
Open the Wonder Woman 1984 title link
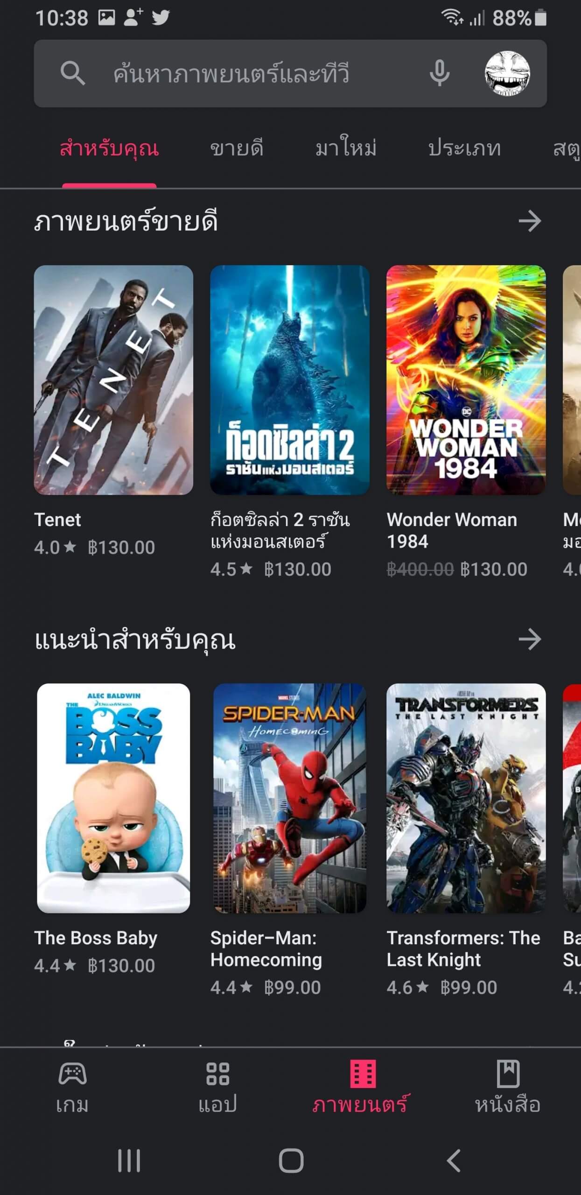pyautogui.click(x=452, y=530)
